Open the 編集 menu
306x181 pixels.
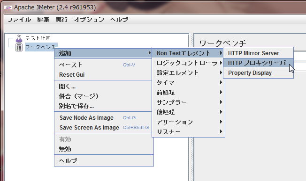[x=43, y=20]
